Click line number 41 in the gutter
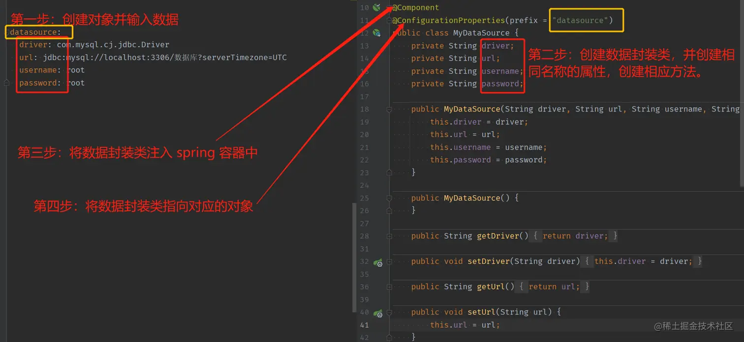744x342 pixels. click(x=364, y=325)
